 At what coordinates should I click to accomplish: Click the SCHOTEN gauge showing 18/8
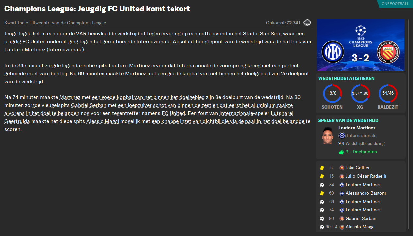coord(332,93)
